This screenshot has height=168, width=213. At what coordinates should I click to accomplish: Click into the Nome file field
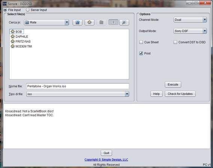coord(78,86)
